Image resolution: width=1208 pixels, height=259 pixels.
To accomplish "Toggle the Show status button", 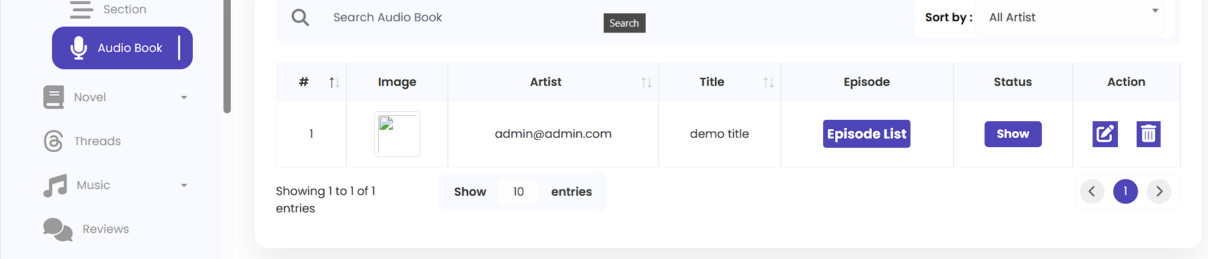I will [1013, 134].
